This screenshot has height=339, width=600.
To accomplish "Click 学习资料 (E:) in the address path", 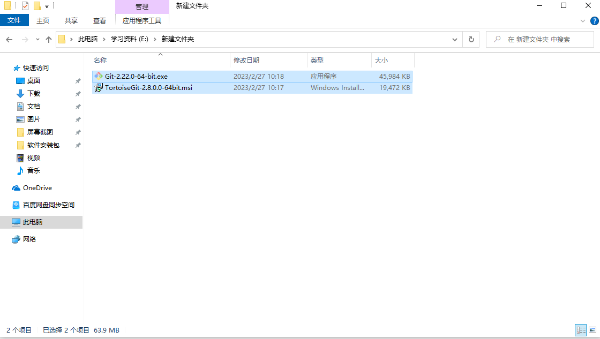I will tap(129, 39).
